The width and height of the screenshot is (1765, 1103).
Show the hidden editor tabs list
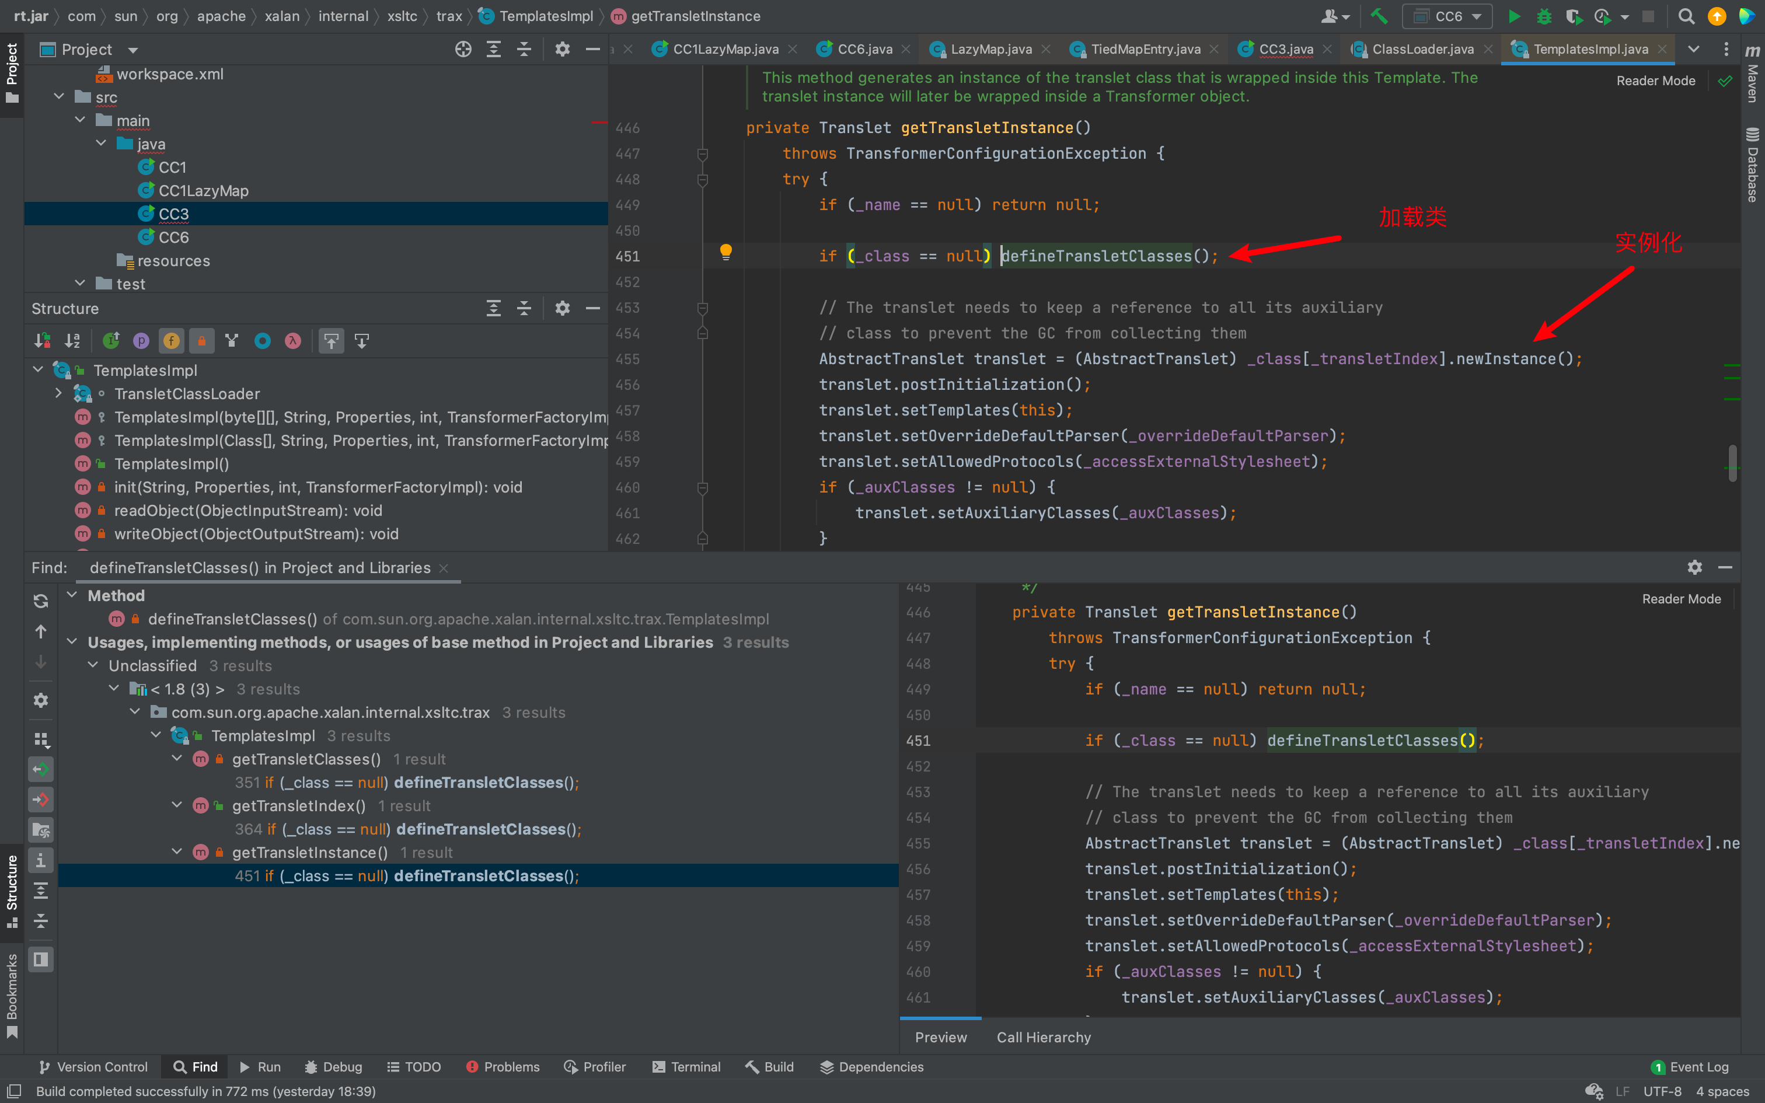(x=1694, y=49)
